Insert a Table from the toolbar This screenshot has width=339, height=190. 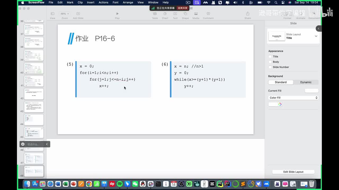click(x=155, y=15)
